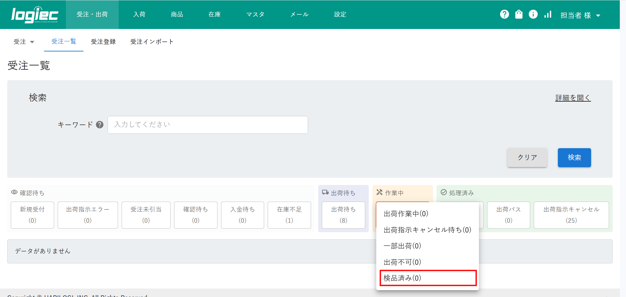
Task: Click the keyword help tooltip icon
Action: pos(100,125)
